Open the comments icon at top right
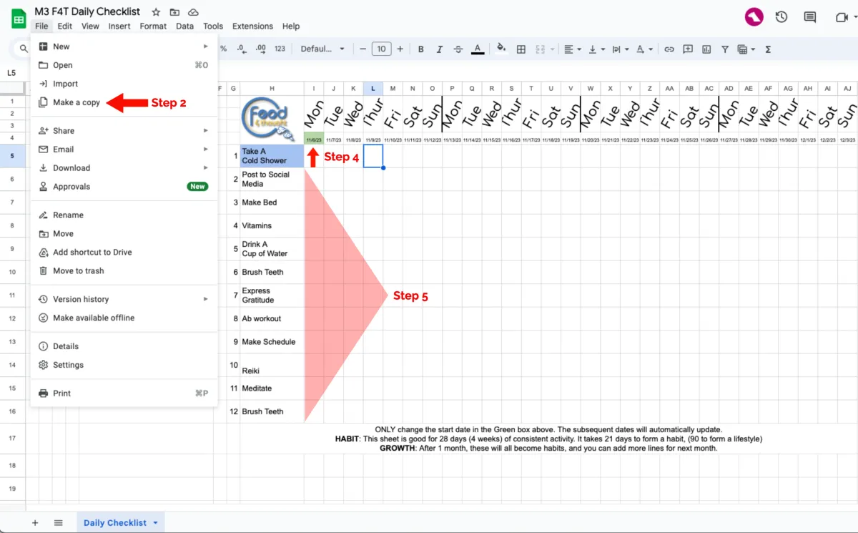 809,17
